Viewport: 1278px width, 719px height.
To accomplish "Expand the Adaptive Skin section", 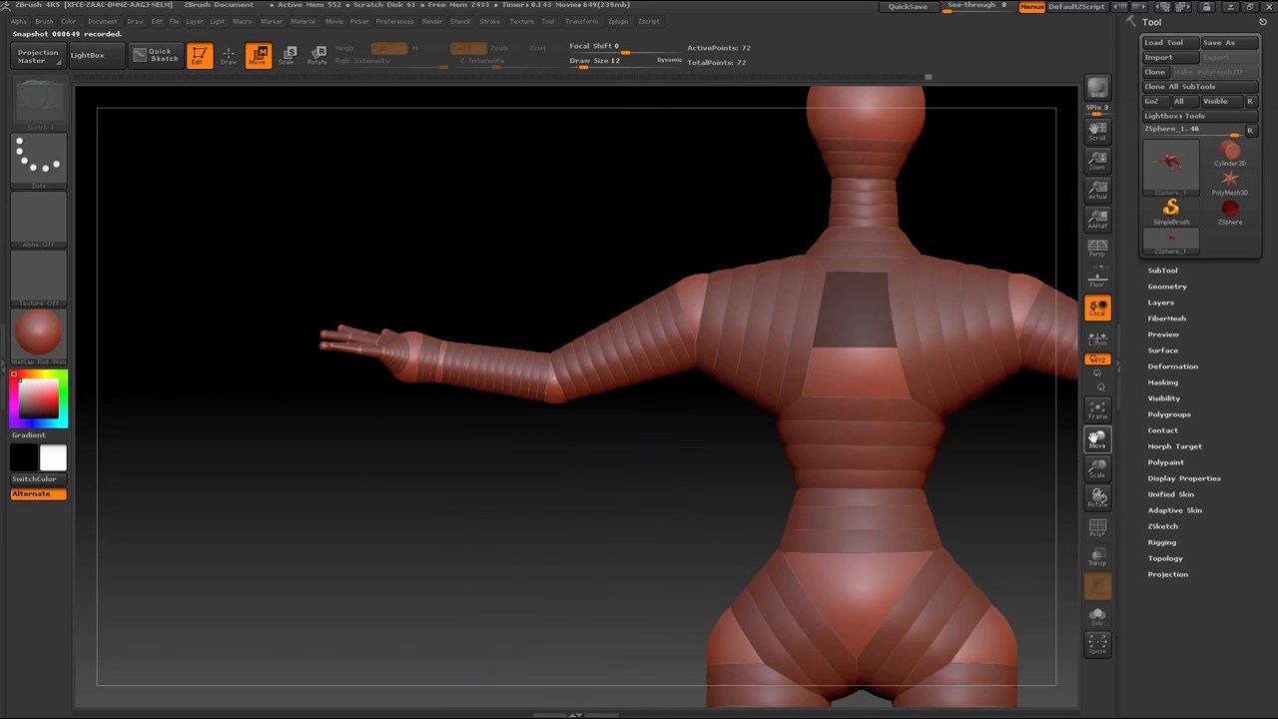I will pos(1174,510).
